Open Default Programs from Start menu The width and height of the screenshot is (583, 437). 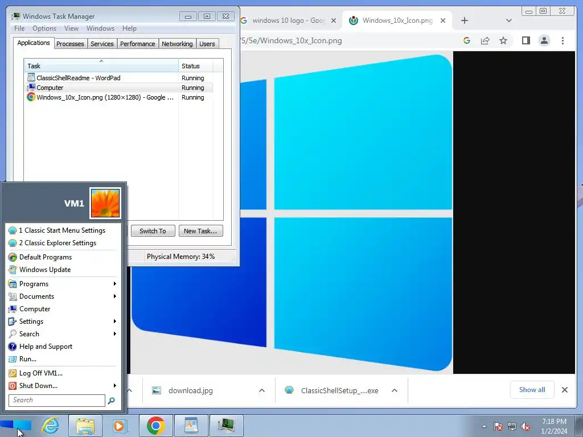63,257
